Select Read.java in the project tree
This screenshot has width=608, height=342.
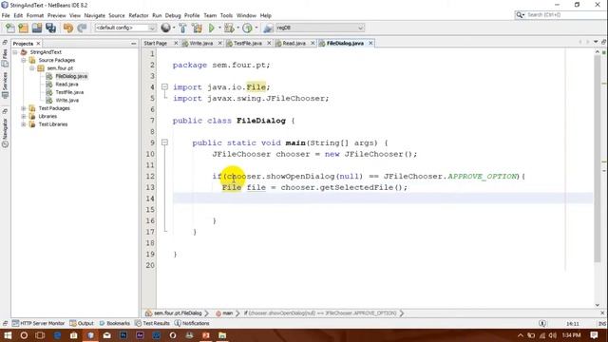(x=66, y=85)
